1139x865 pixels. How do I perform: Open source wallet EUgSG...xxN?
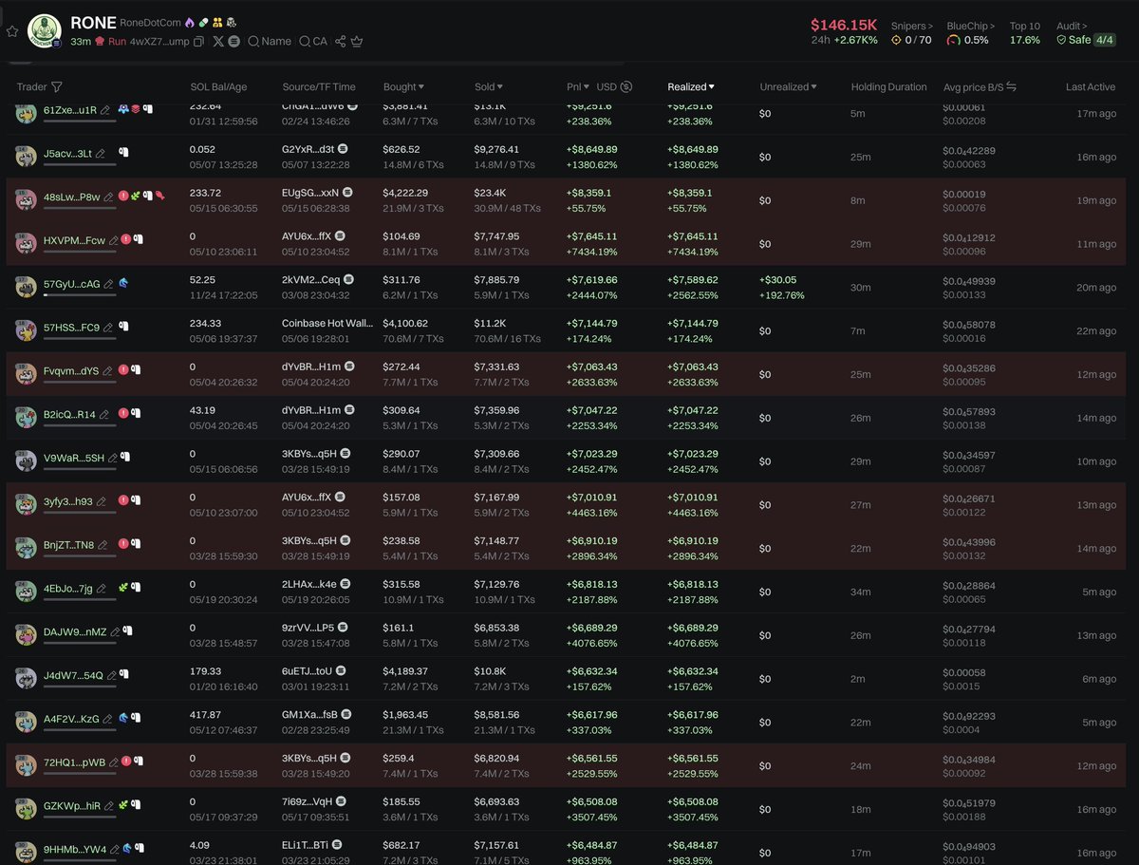coord(310,193)
